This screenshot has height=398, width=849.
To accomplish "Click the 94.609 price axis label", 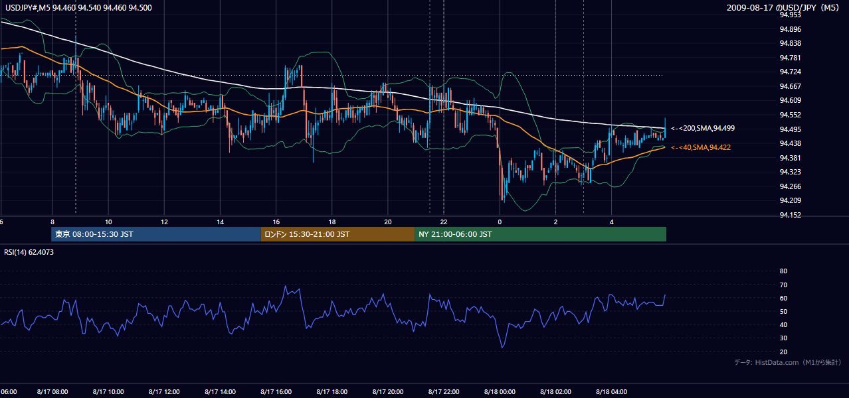I will point(791,100).
